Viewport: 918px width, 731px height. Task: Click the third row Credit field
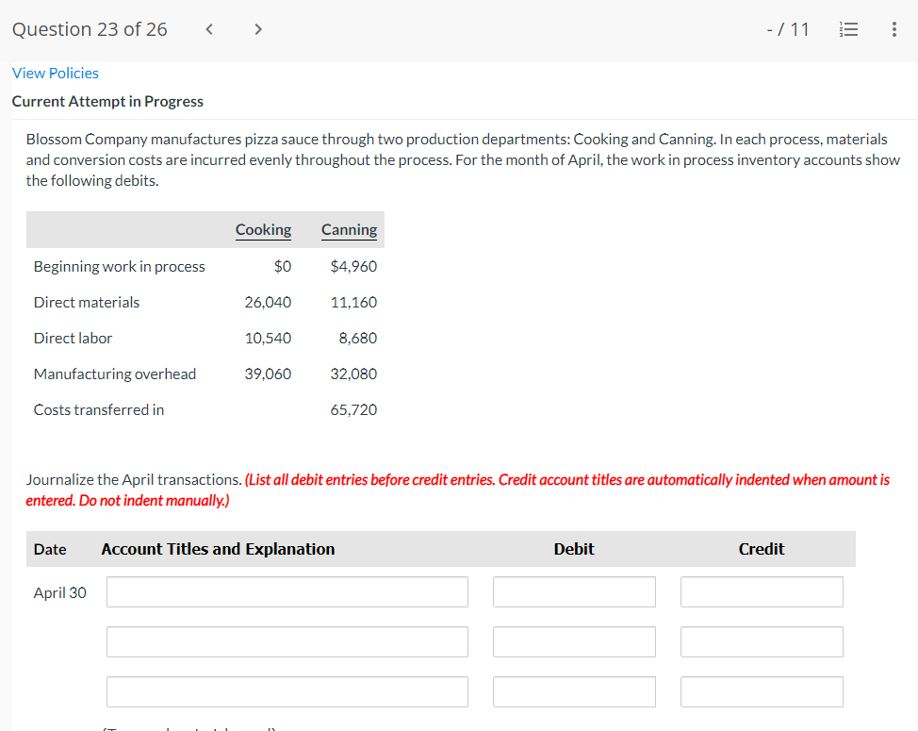pyautogui.click(x=762, y=691)
